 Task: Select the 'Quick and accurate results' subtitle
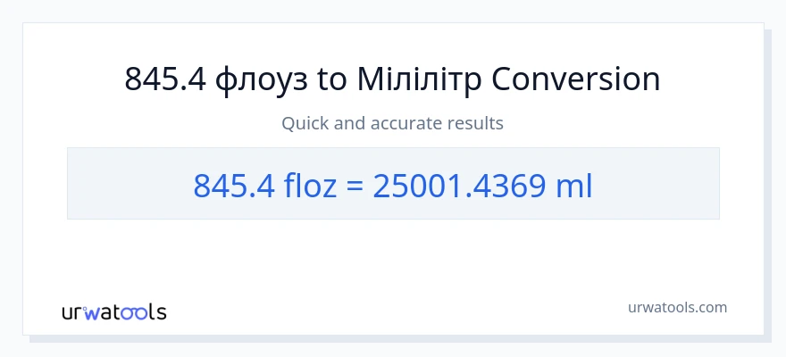click(x=393, y=123)
